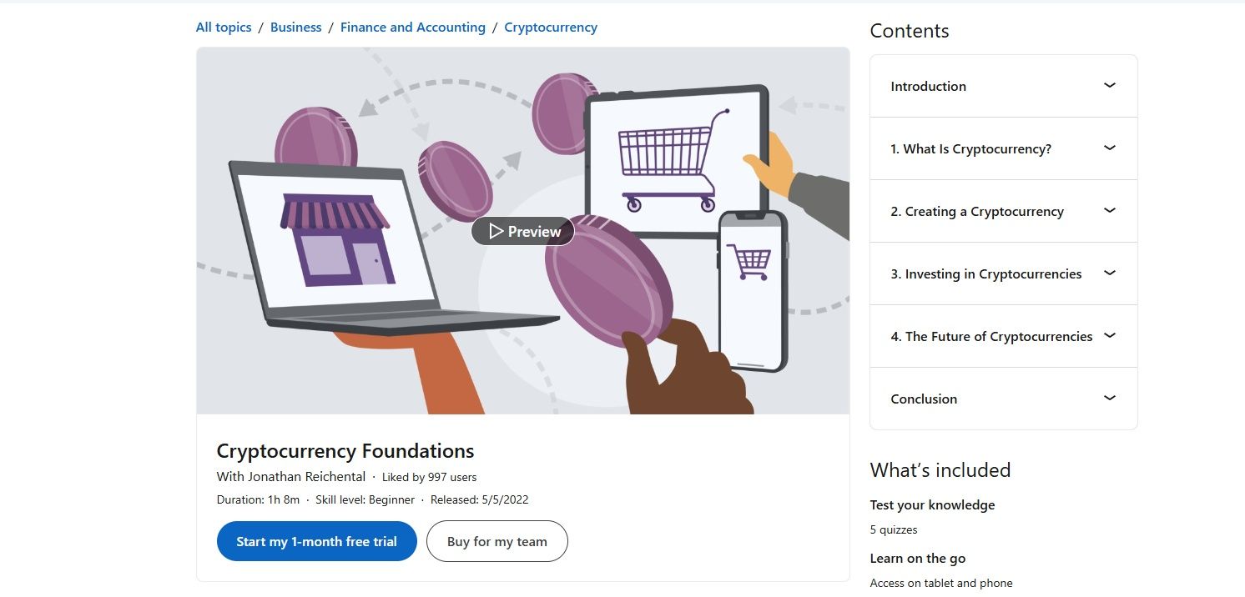Open Finance and Accounting breadcrumb link
The height and width of the screenshot is (597, 1245).
412,28
